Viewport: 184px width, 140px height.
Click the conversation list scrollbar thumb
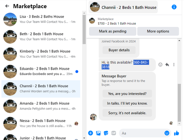tap(84, 29)
